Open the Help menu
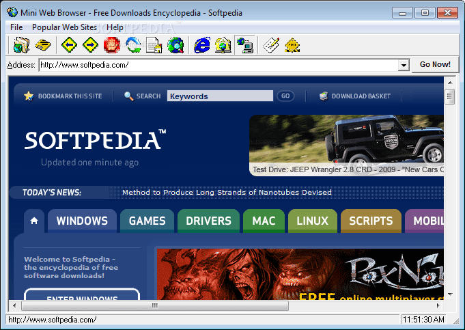Screen dimensions: 465x330 coord(115,27)
